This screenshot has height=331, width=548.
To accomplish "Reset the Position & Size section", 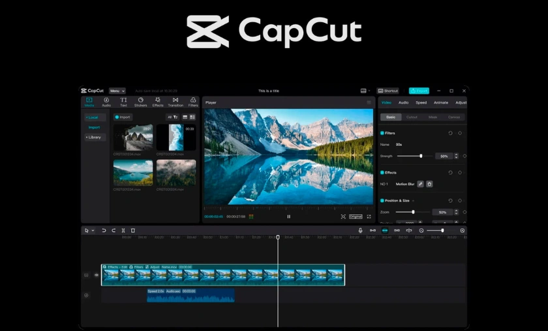I will [x=450, y=201].
